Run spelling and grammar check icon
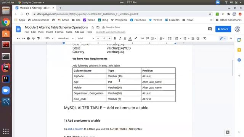244x137 pixels. coord(33,38)
